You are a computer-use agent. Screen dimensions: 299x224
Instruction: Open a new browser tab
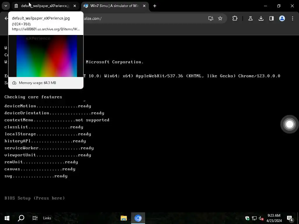coord(155,6)
